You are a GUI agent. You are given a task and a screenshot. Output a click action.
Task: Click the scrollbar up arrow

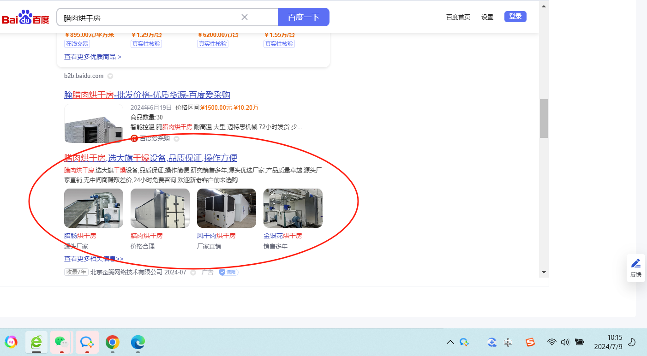pos(544,6)
